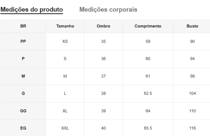Click the Tamanho column header
Screen dimensions: 210x136
65,26
